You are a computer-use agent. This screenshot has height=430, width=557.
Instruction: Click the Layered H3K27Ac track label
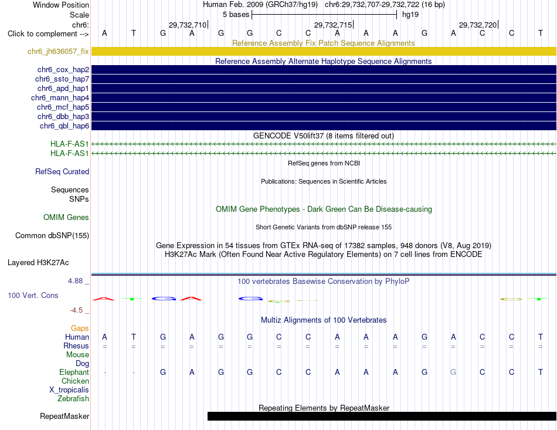coord(38,263)
